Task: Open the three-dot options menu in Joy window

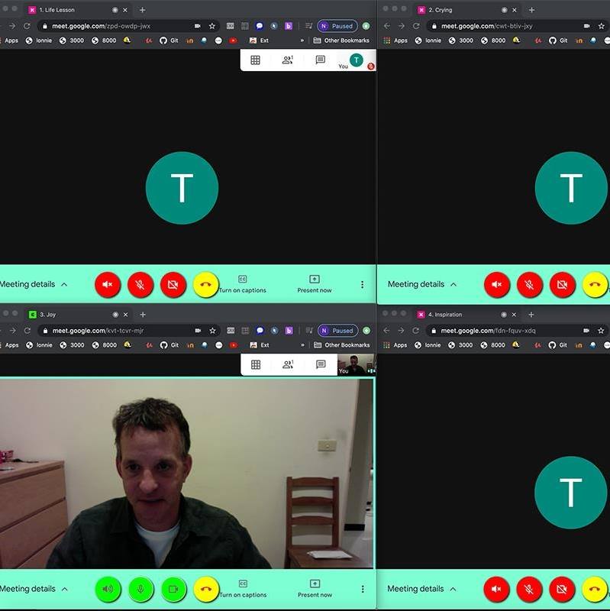Action: [363, 589]
